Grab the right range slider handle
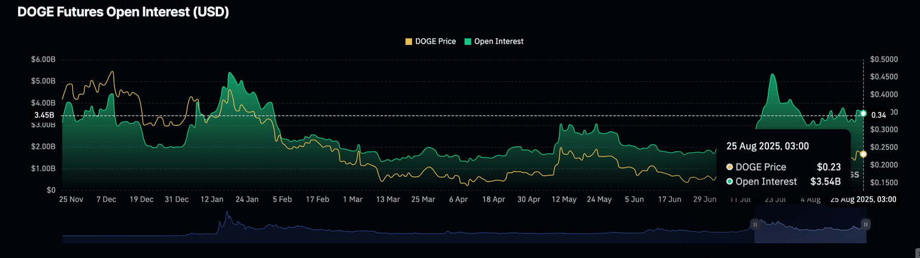Image resolution: width=920 pixels, height=258 pixels. coord(865,224)
